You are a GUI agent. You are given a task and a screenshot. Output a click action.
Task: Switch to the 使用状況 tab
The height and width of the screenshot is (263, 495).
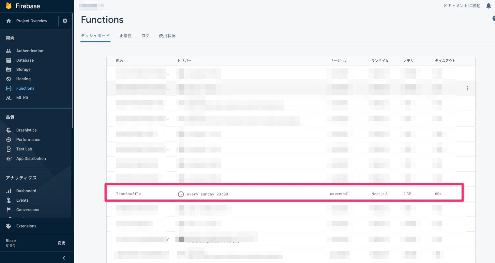[167, 36]
